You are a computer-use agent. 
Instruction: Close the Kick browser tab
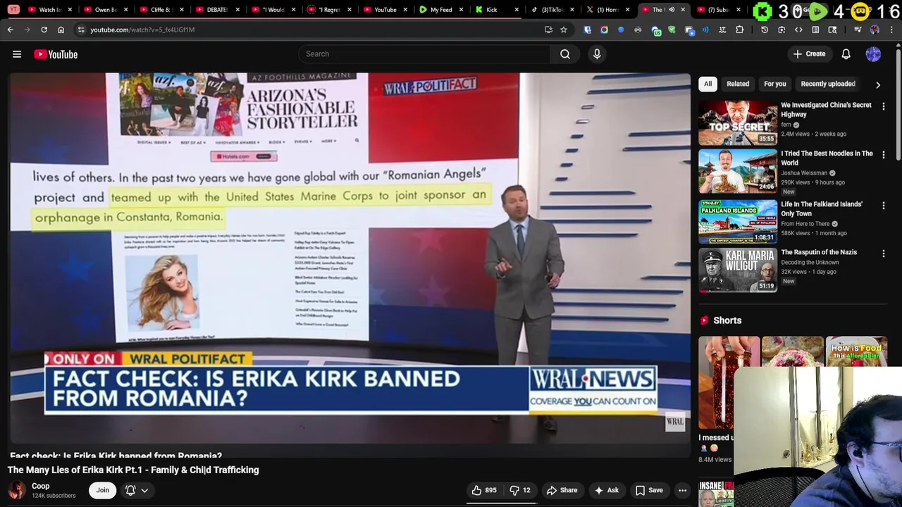point(517,10)
